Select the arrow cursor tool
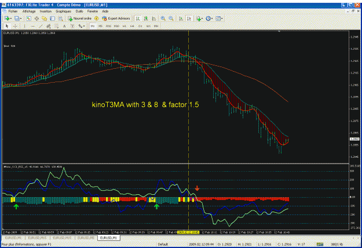The height and width of the screenshot is (248, 362). pyautogui.click(x=7, y=26)
